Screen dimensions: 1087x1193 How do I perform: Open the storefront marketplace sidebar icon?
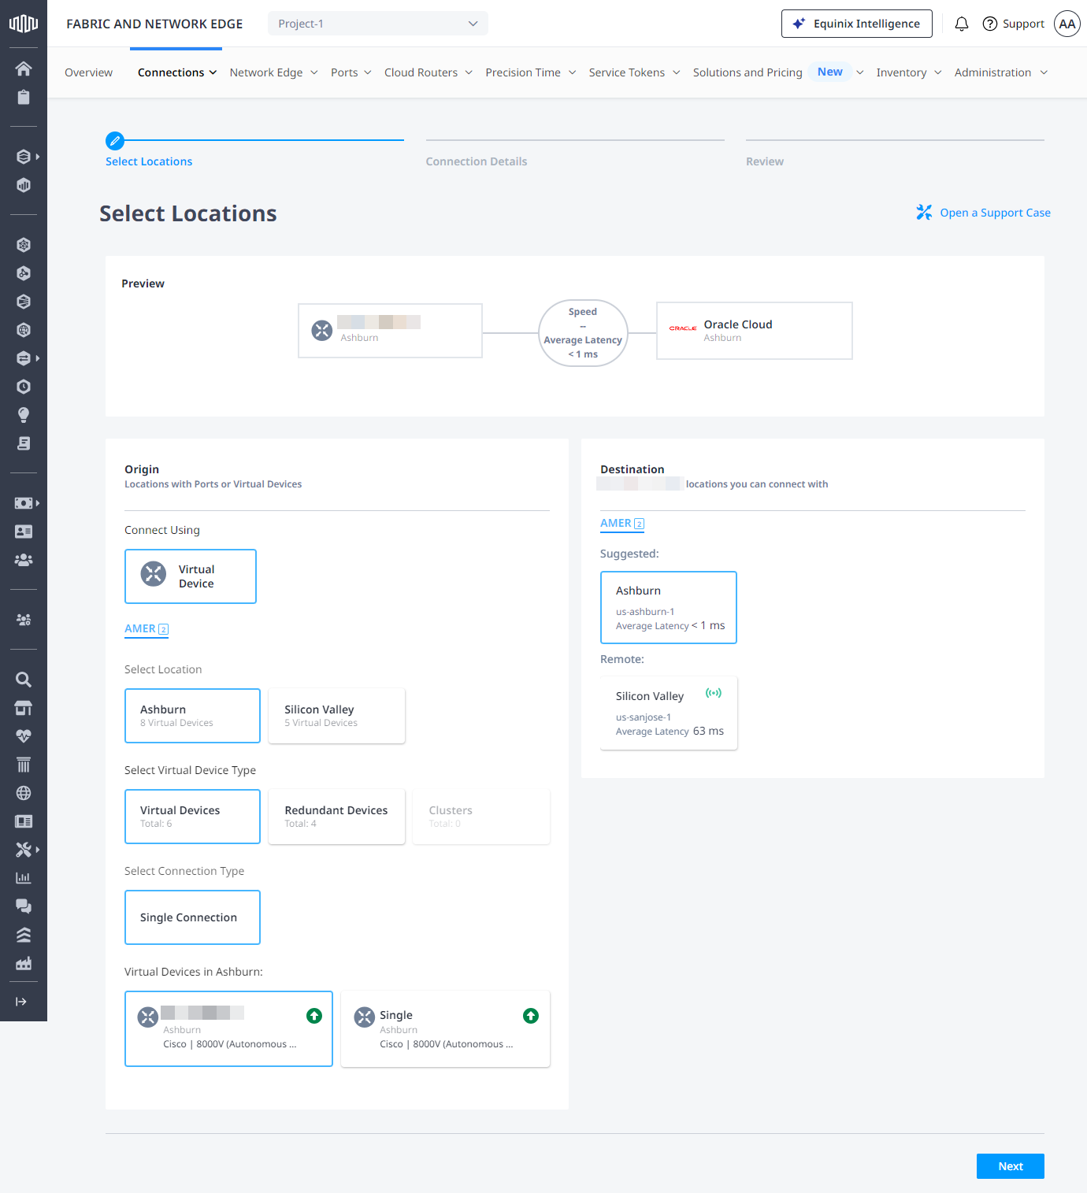pyautogui.click(x=24, y=708)
